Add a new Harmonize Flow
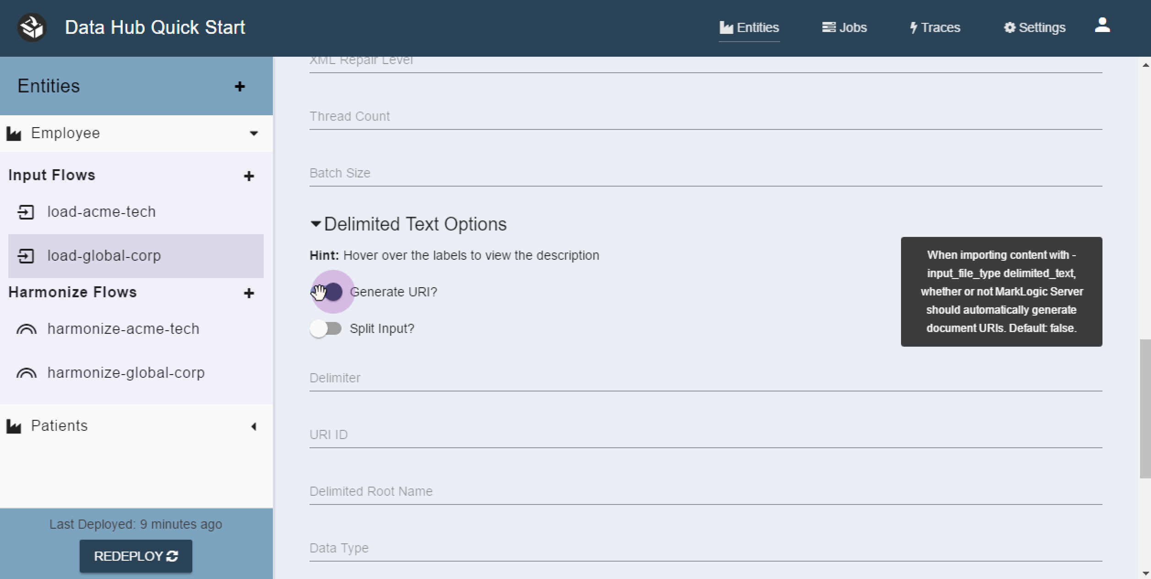This screenshot has width=1151, height=579. coord(249,292)
